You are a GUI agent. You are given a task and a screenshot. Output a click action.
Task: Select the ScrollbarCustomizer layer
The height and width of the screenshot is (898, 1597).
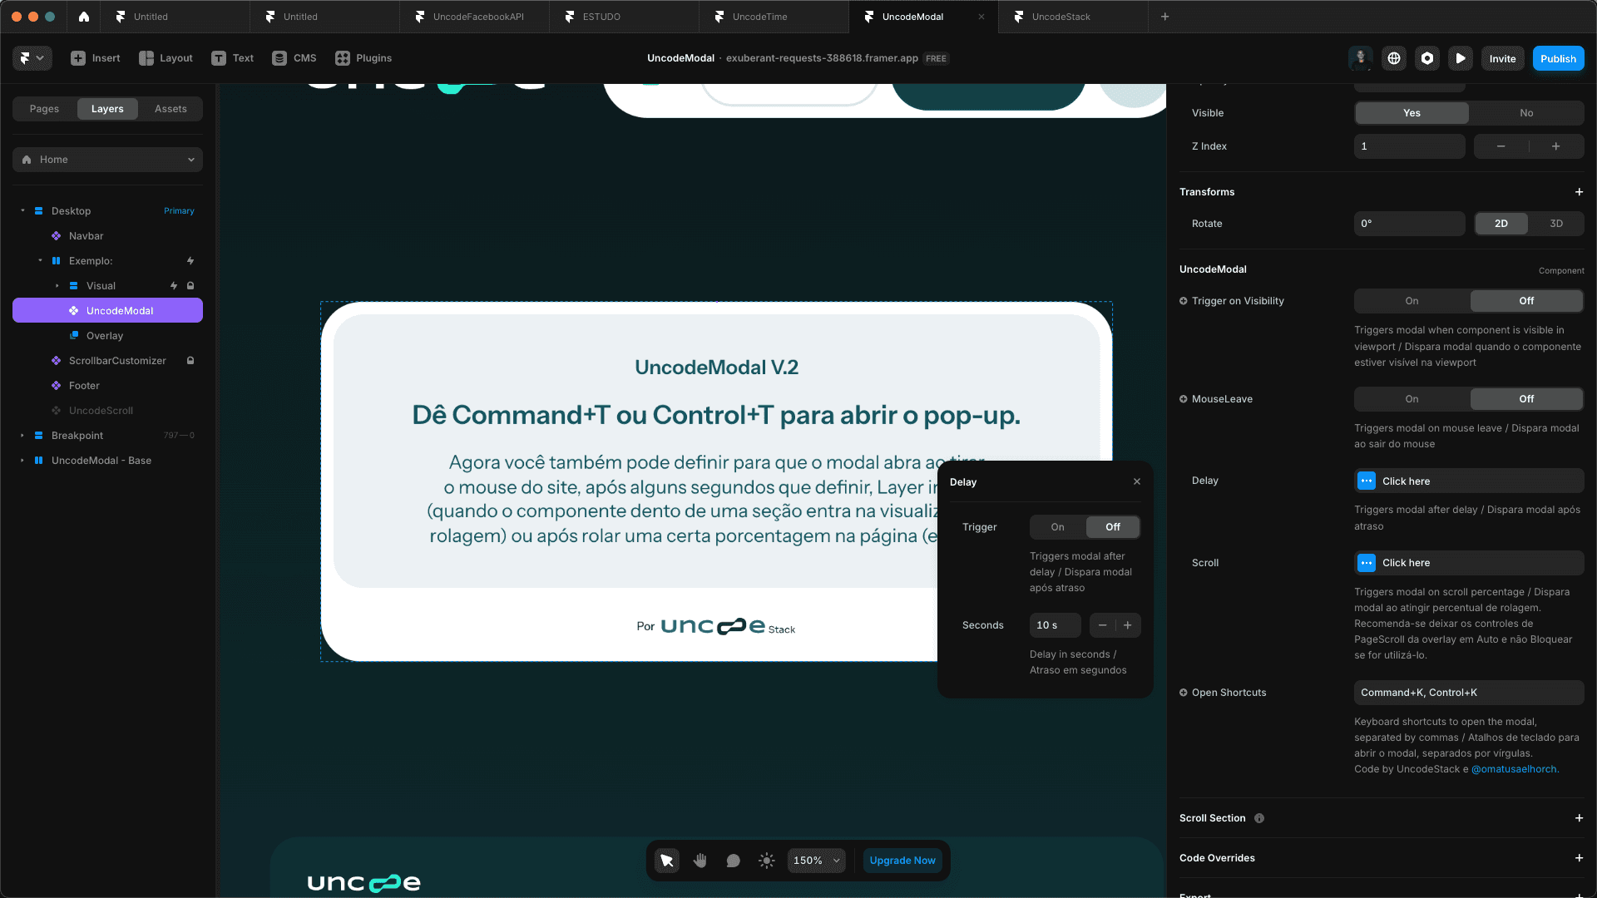pyautogui.click(x=107, y=361)
